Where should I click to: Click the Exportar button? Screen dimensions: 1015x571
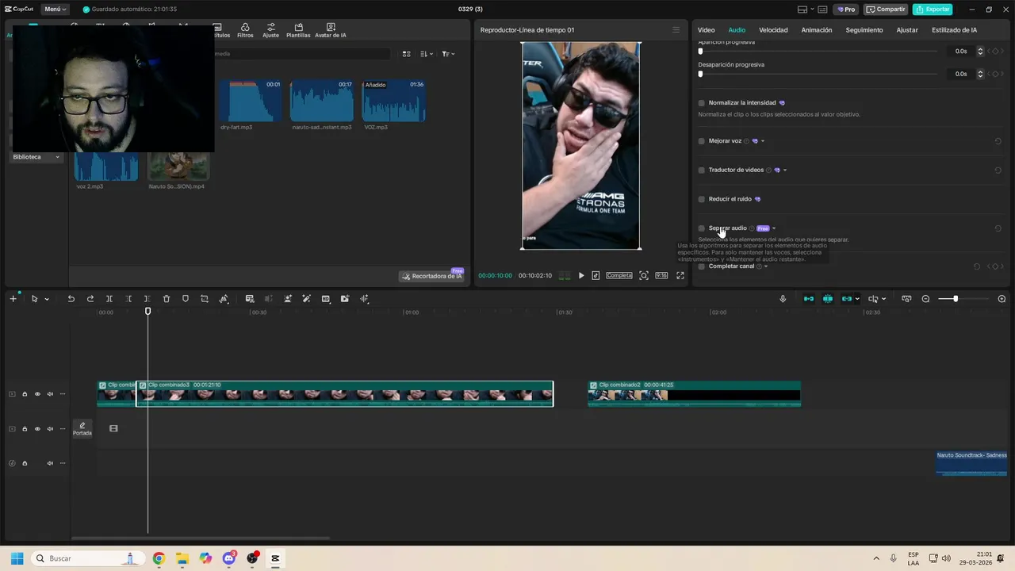click(933, 10)
